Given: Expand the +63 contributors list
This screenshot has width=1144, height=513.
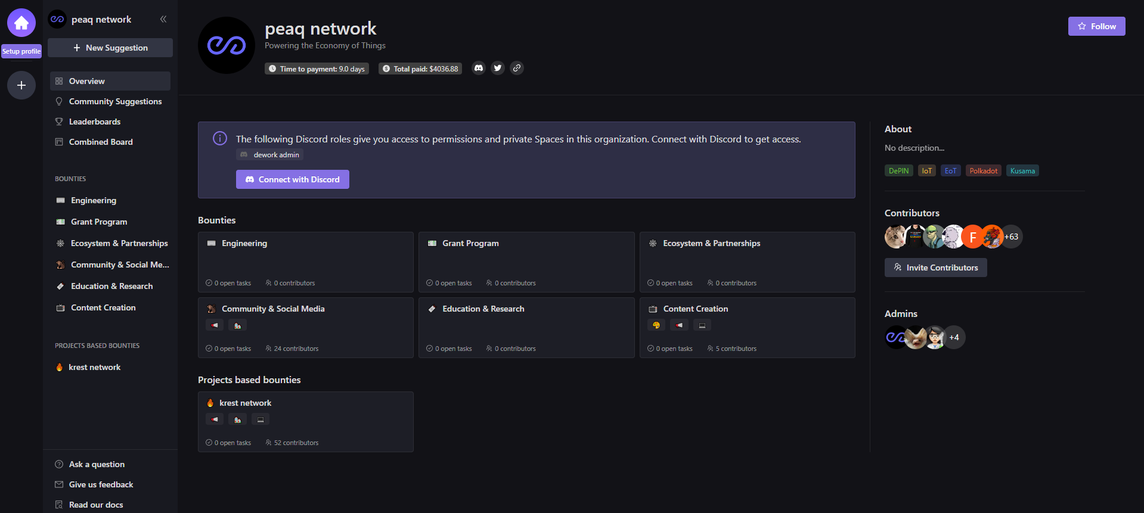Looking at the screenshot, I should pyautogui.click(x=1012, y=237).
